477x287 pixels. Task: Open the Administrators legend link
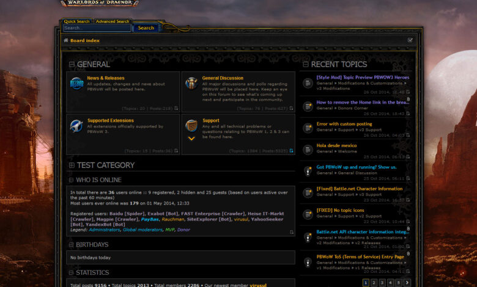tap(104, 230)
